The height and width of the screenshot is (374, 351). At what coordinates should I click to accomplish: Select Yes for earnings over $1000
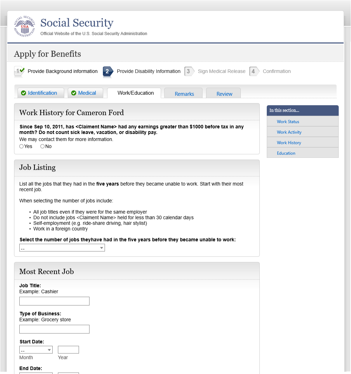tap(21, 146)
